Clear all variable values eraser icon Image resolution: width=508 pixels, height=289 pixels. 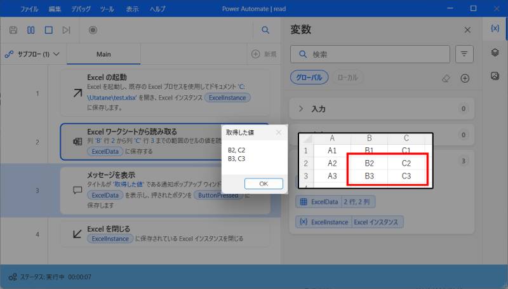[x=446, y=78]
